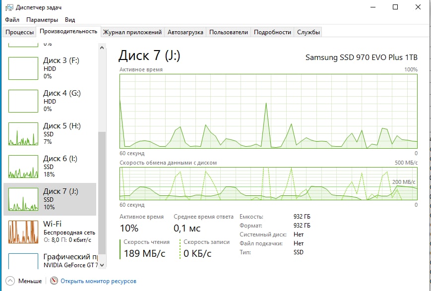Select the Disk 6 (I:) mini graph
This screenshot has height=291, width=431.
tap(23, 167)
